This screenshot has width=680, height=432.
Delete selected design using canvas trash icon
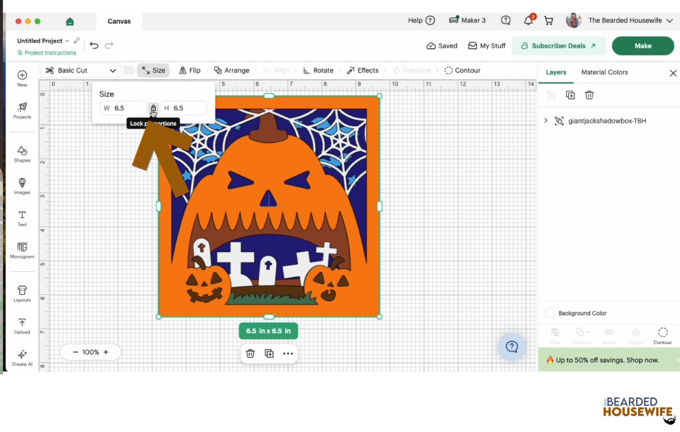click(250, 353)
